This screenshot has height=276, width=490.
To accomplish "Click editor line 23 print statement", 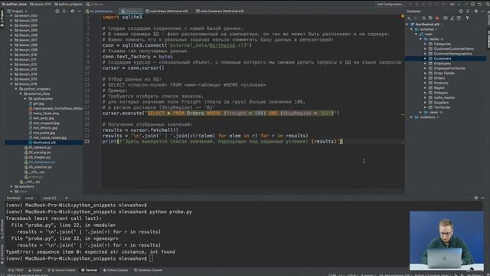I will [223, 141].
